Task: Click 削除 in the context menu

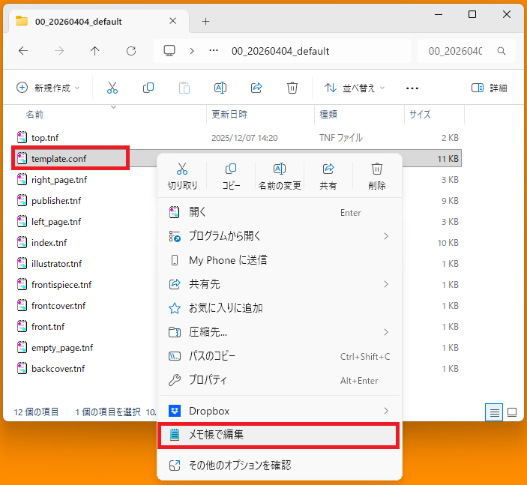Action: pyautogui.click(x=377, y=176)
